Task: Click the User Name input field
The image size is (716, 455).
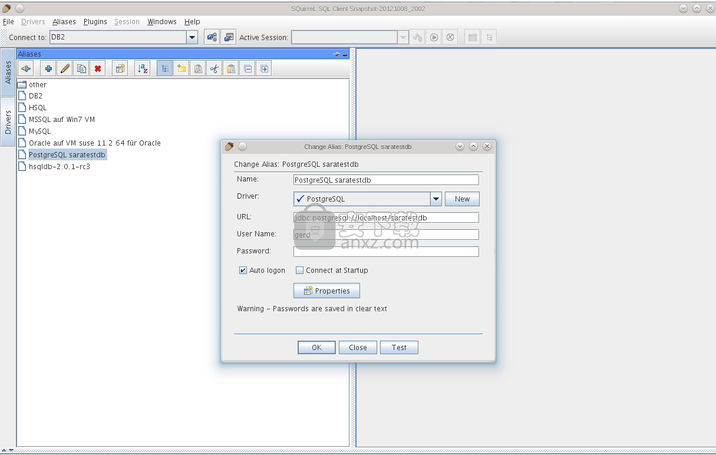Action: 386,235
